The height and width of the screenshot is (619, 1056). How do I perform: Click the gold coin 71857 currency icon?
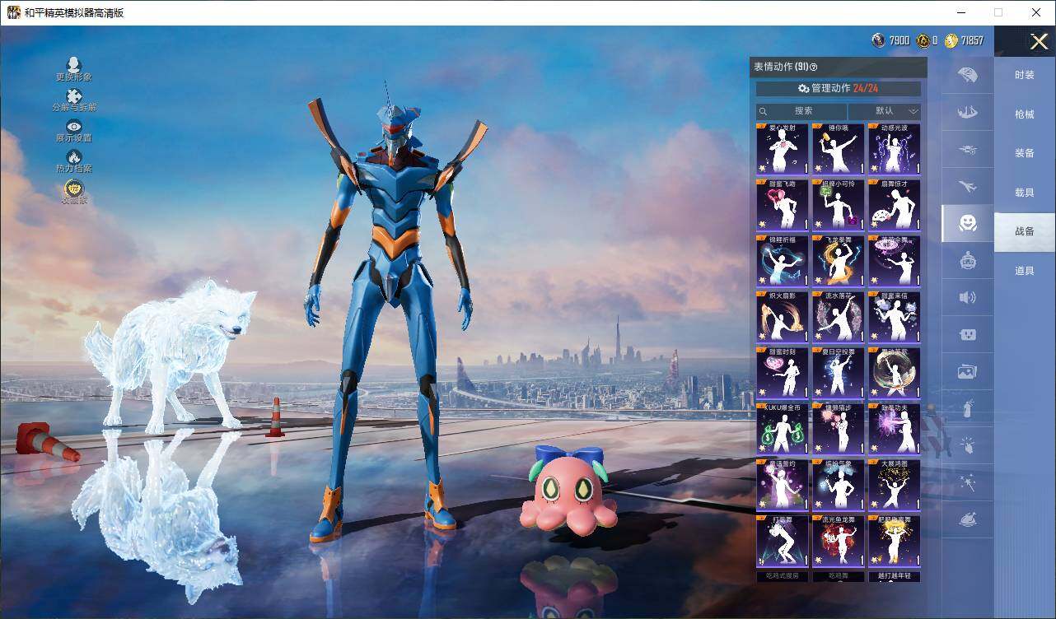point(951,40)
